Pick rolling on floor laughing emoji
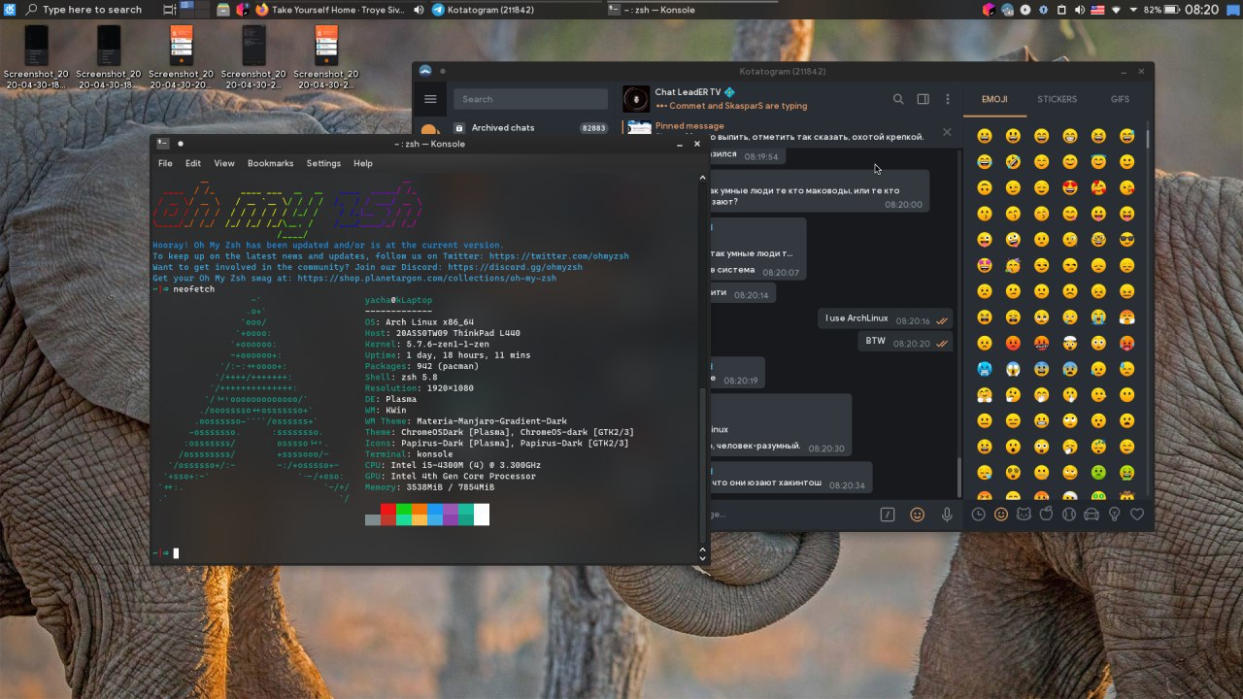 point(1013,161)
